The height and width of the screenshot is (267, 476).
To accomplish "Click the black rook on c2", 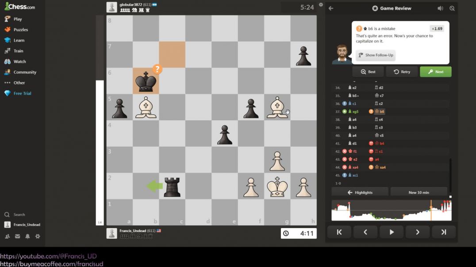I will click(172, 187).
